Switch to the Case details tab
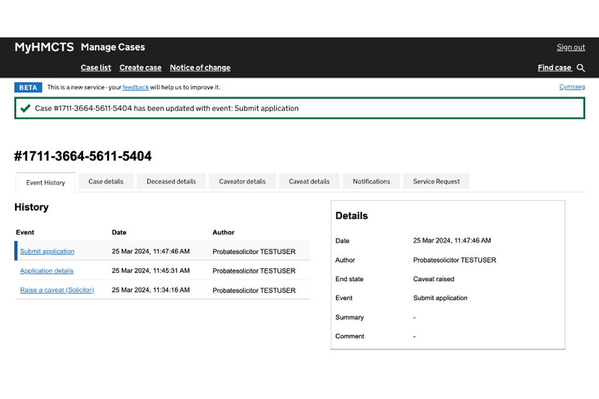The height and width of the screenshot is (399, 599). [x=106, y=181]
